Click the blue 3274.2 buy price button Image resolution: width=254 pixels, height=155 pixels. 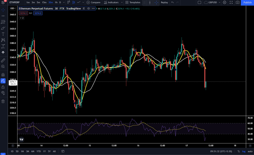tap(38, 13)
